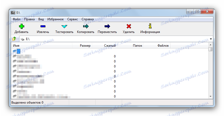Click the Копировать arrow icon
The width and height of the screenshot is (224, 116).
pyautogui.click(x=86, y=26)
